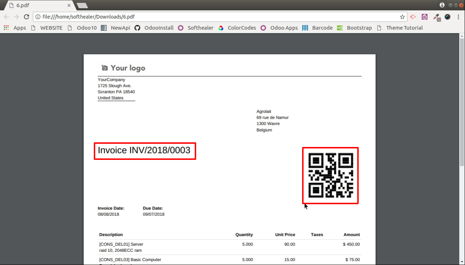Image resolution: width=465 pixels, height=265 pixels.
Task: Click the pink arrow extension icon
Action: click(413, 17)
